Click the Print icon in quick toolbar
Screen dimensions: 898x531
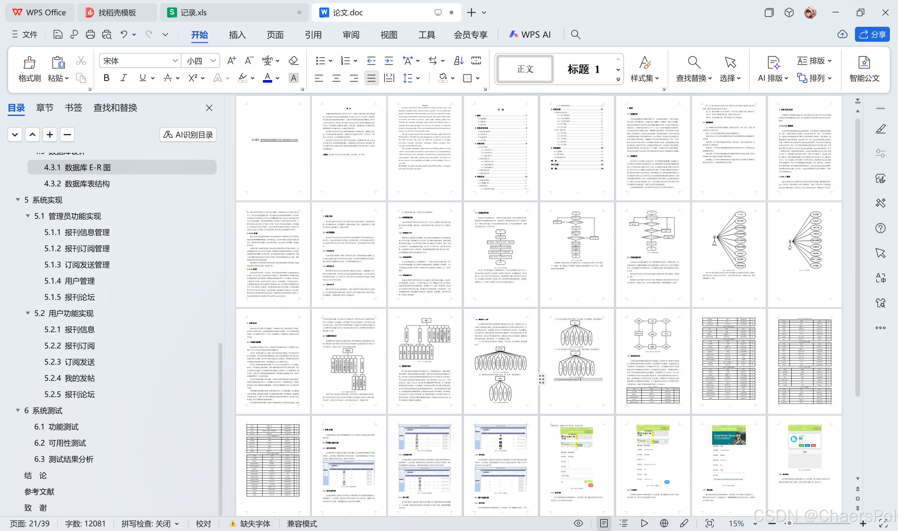point(90,34)
